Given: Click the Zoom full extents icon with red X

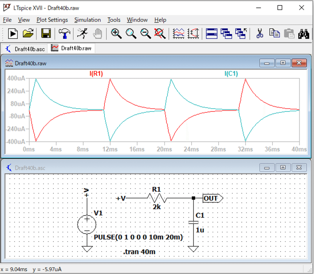Looking at the screenshot, I should pos(160,34).
